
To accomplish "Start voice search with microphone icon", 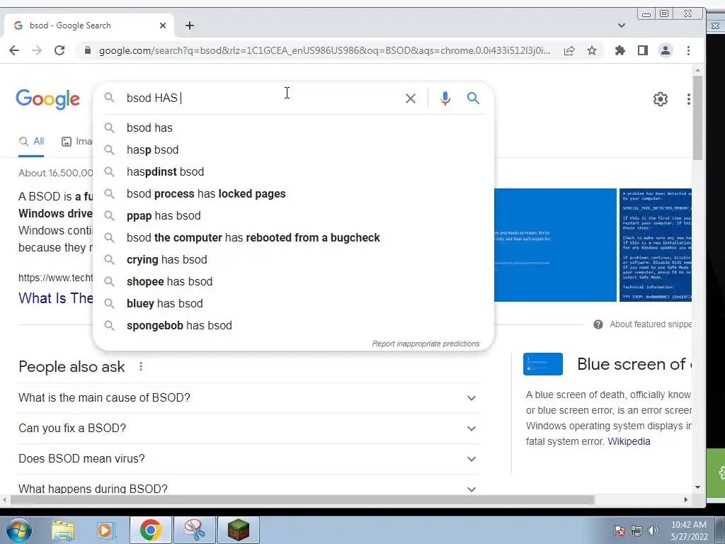I will [445, 98].
